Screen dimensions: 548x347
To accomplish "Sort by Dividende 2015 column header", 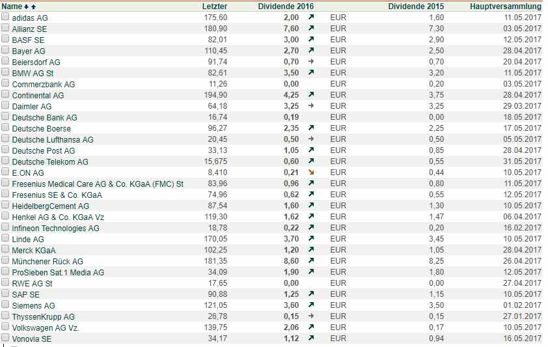I will 416,7.
